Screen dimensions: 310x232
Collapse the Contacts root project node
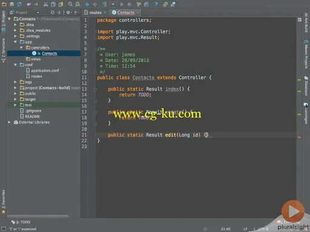(9, 19)
